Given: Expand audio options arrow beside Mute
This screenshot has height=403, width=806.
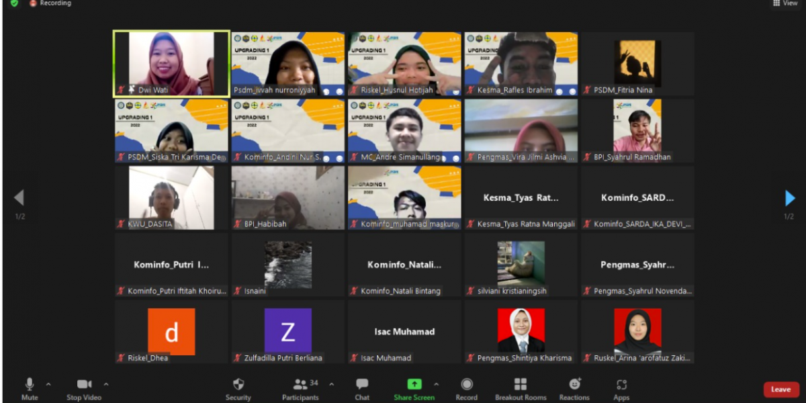Looking at the screenshot, I should tap(48, 384).
